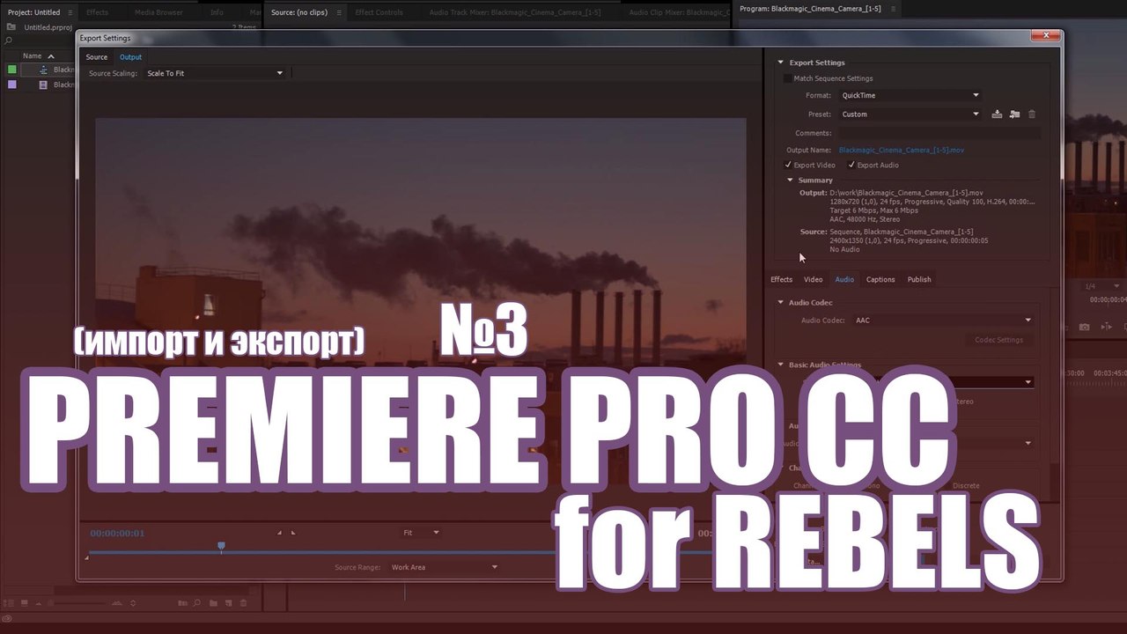The width and height of the screenshot is (1127, 634).
Task: Open the Effect Controls panel tab
Action: pyautogui.click(x=379, y=13)
